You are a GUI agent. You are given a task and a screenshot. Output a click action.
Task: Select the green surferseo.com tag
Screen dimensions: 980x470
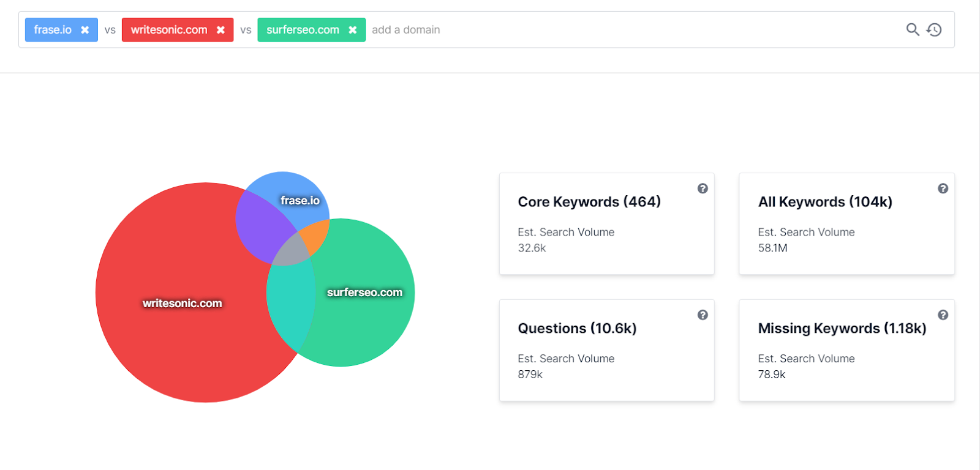click(303, 30)
